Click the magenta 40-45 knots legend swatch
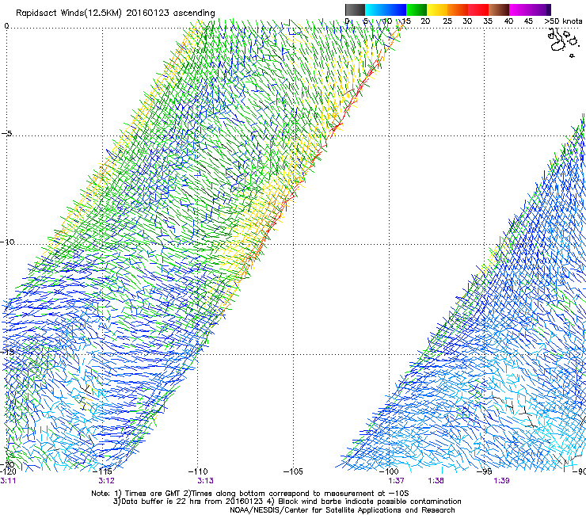 519,10
